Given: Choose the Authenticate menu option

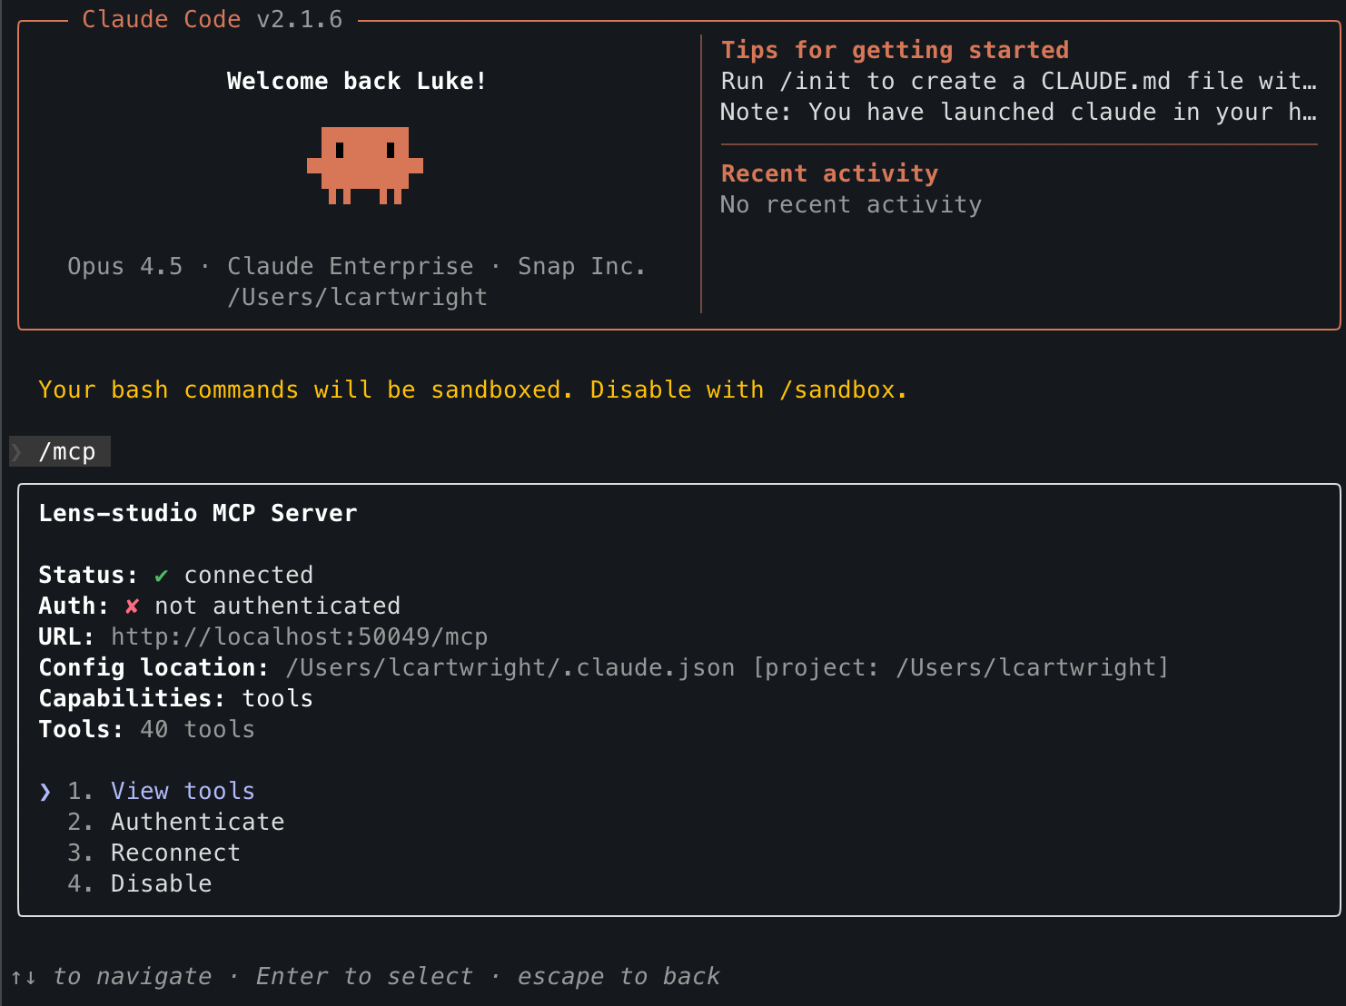Looking at the screenshot, I should (x=197, y=823).
